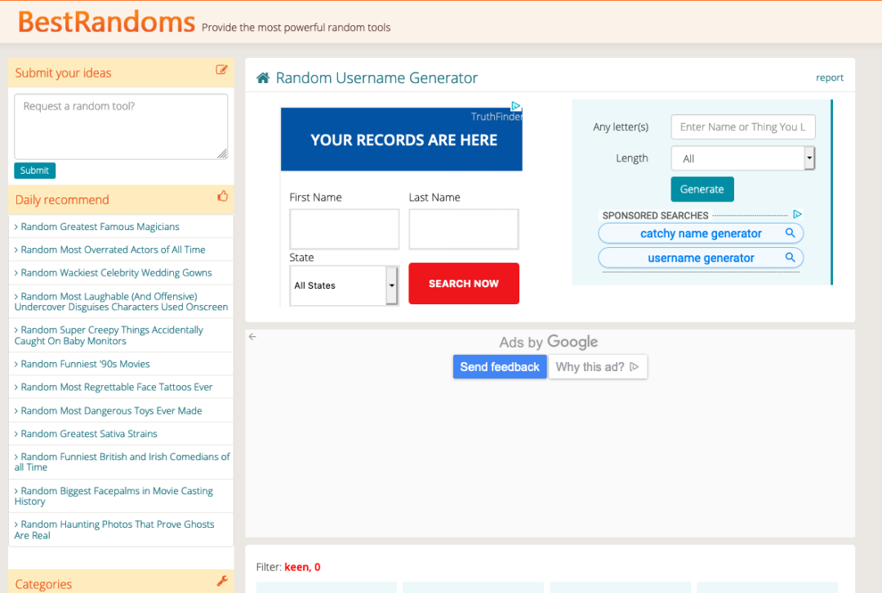
Task: Click the AdChoices icon beside Sponsored Searches
Action: 797,215
